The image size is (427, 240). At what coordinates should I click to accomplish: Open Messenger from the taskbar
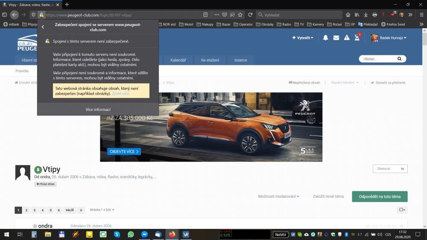(145, 234)
